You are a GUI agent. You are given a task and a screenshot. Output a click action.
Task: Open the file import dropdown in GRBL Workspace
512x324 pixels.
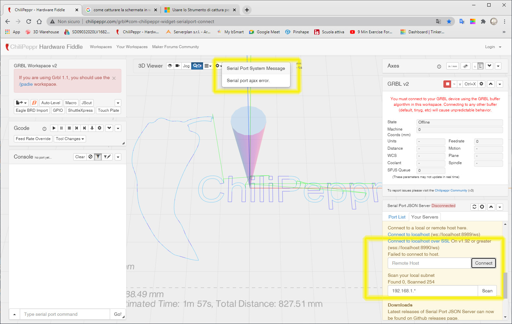(21, 103)
